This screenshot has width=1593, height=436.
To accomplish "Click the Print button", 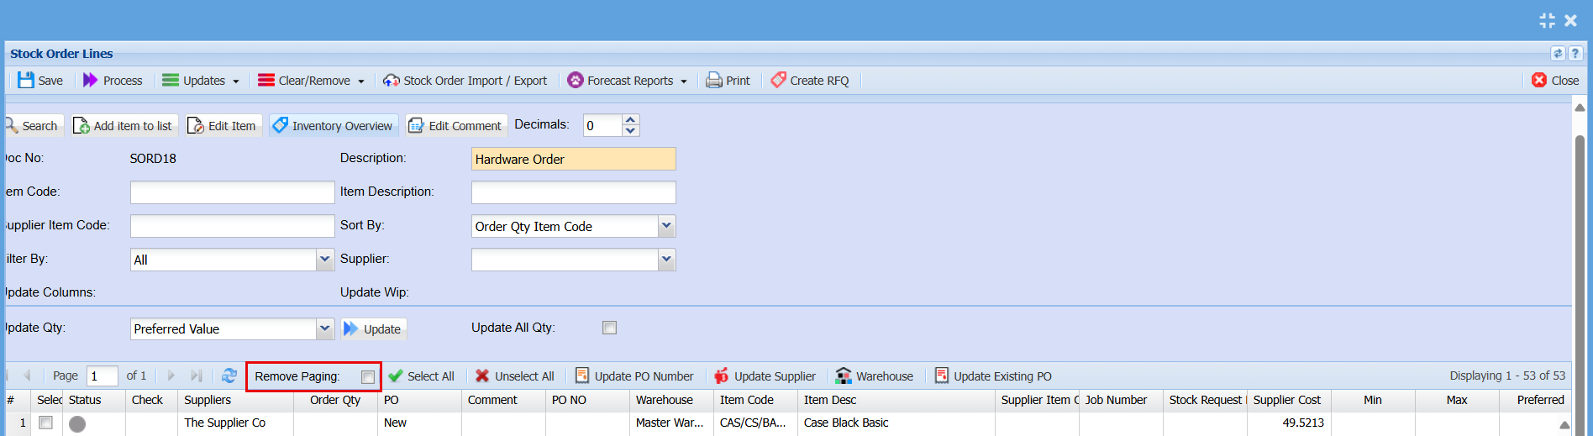I will [x=728, y=81].
